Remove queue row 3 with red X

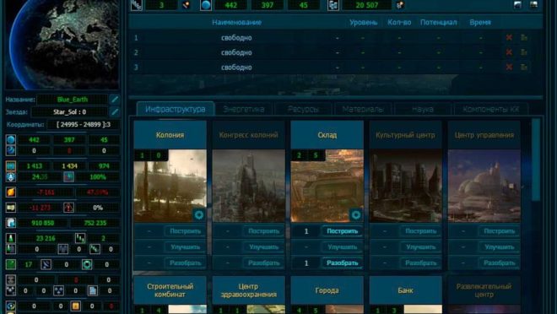pos(509,68)
